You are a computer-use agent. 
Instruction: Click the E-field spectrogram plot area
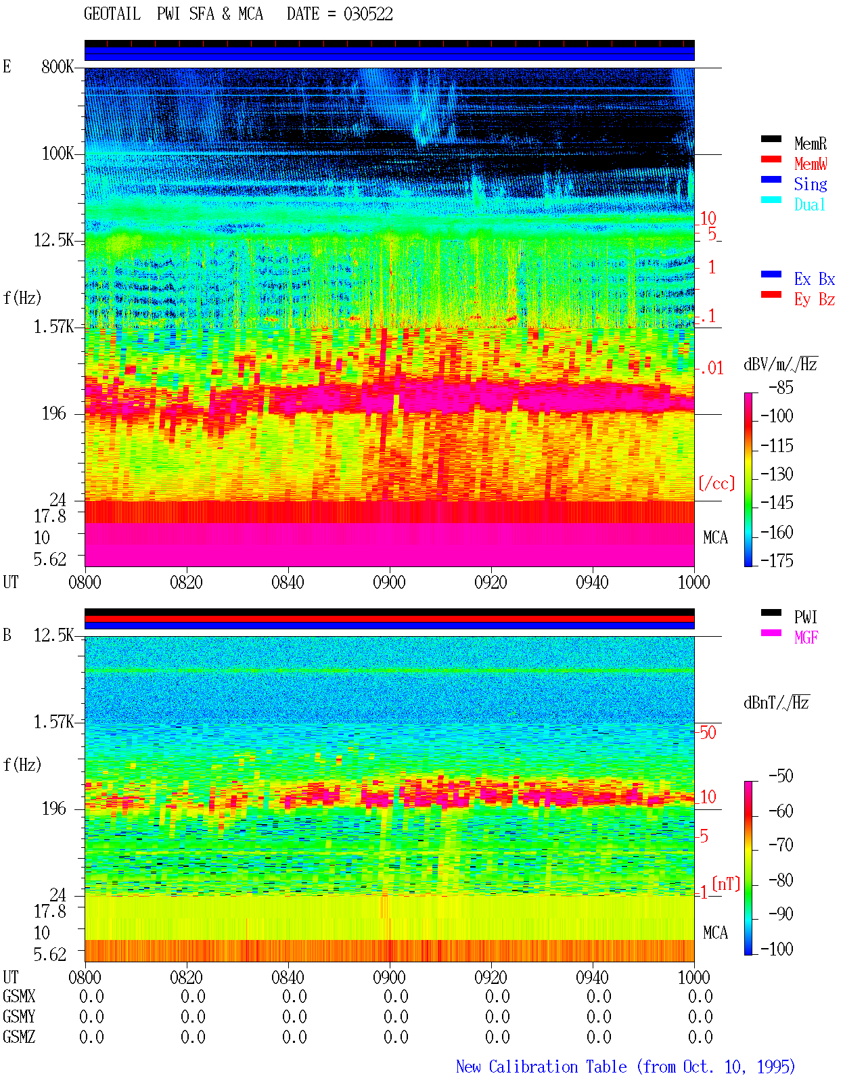[x=390, y=317]
